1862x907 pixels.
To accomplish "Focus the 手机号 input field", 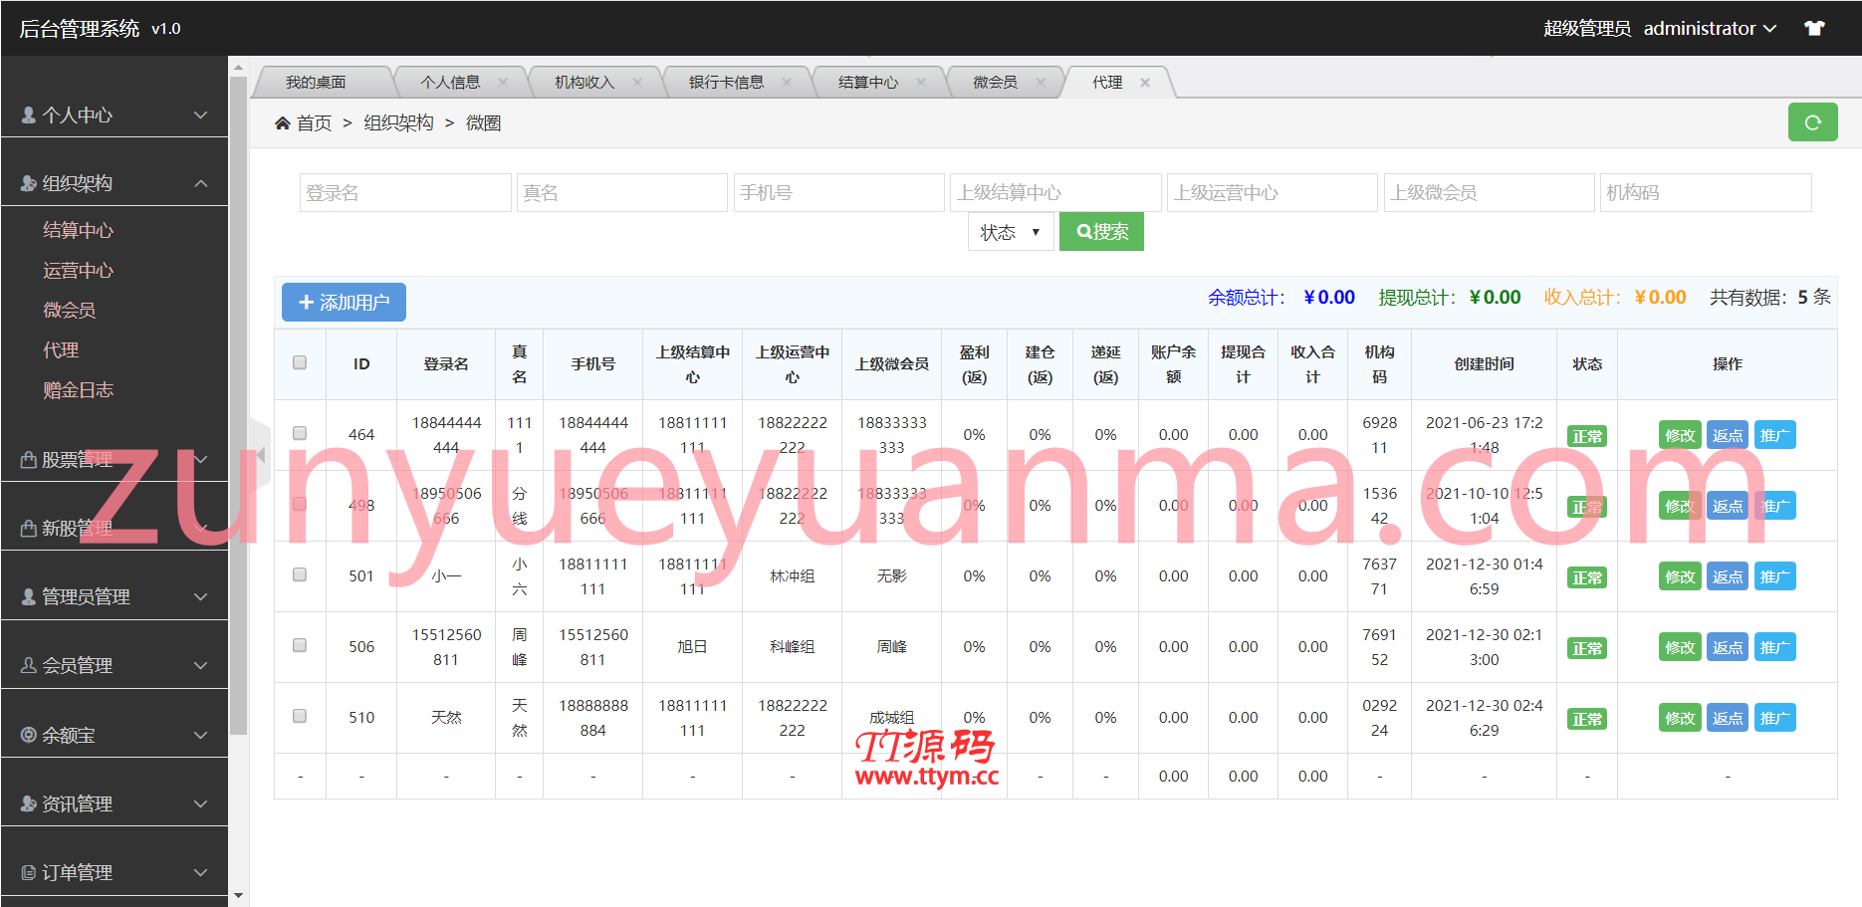I will (839, 192).
